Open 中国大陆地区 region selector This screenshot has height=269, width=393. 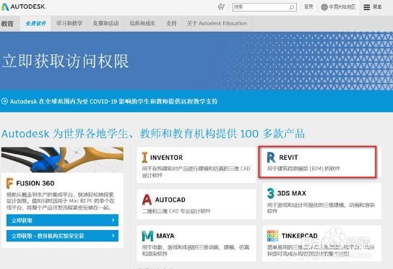point(342,7)
